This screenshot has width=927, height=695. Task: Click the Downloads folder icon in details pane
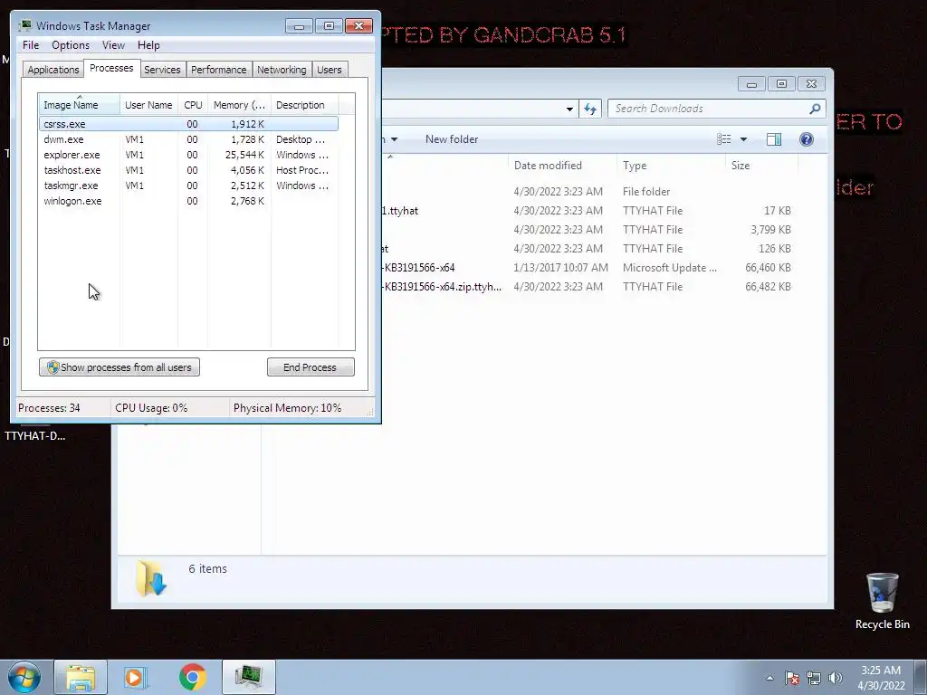point(151,578)
